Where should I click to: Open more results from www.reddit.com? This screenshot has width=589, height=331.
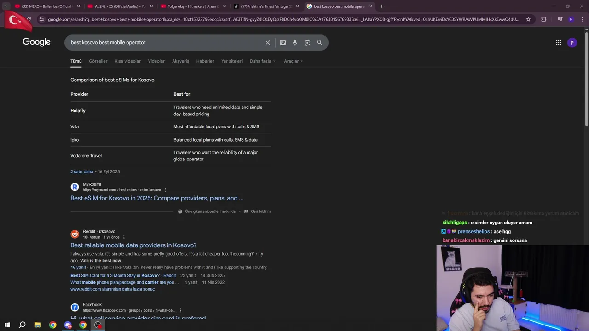[112, 289]
